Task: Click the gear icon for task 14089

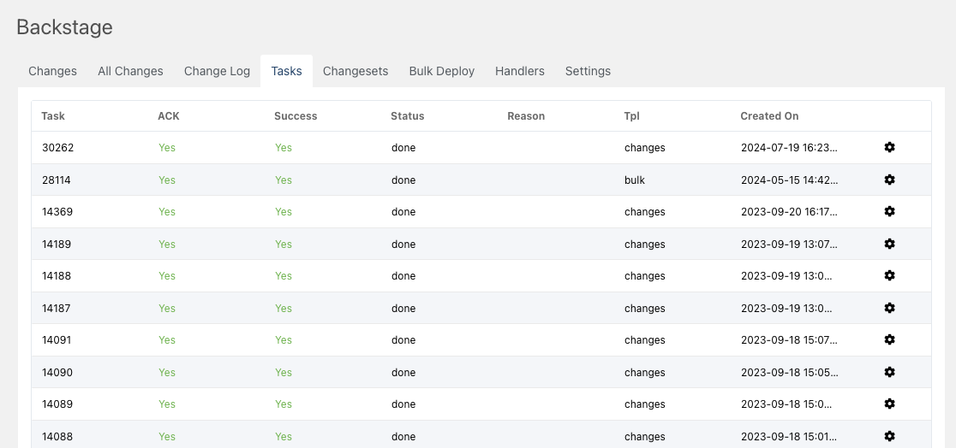Action: coord(889,404)
